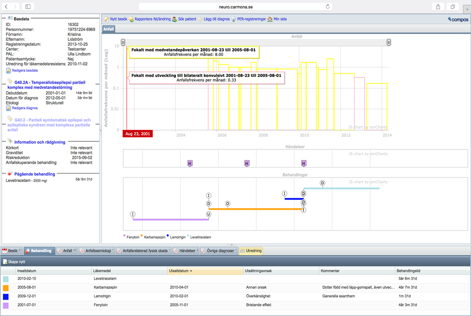The height and width of the screenshot is (316, 471).
Task: Collapse left panel using splitter arrow
Action: pos(100,130)
